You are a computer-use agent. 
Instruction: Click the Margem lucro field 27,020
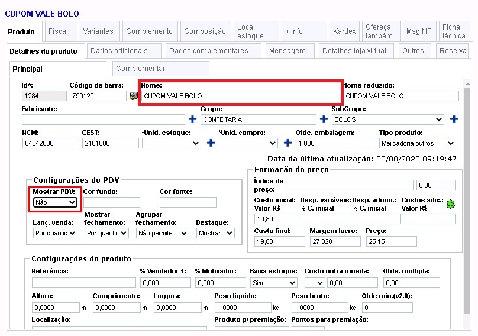(335, 241)
